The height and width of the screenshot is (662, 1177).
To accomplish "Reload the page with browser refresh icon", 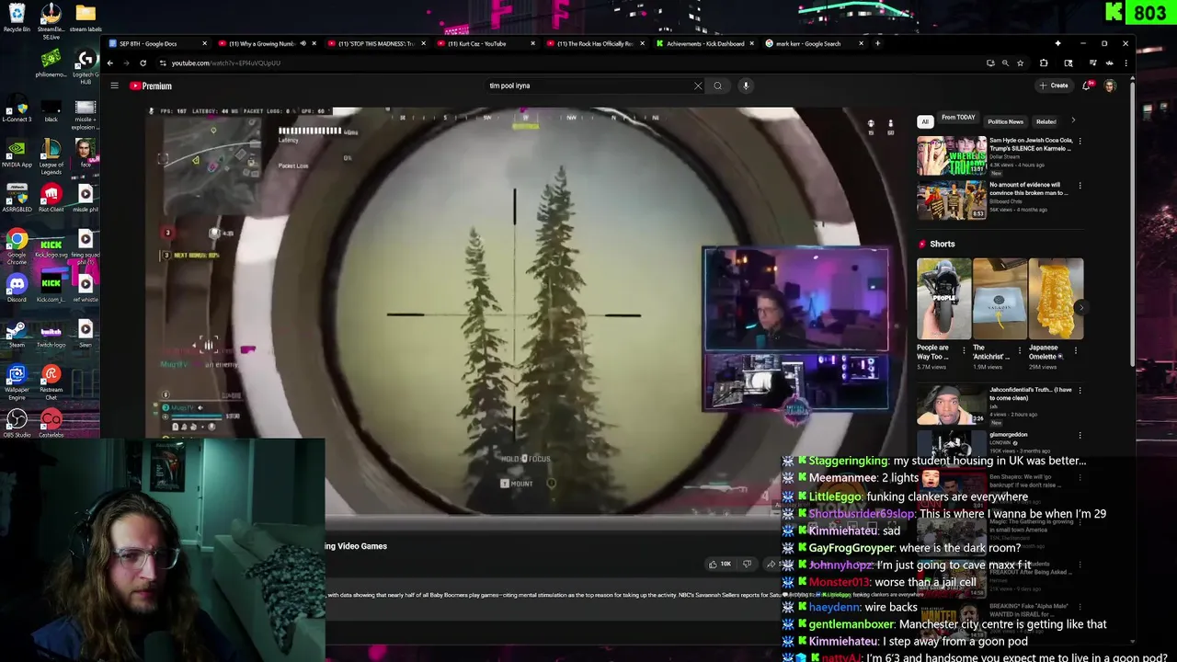I will click(143, 63).
